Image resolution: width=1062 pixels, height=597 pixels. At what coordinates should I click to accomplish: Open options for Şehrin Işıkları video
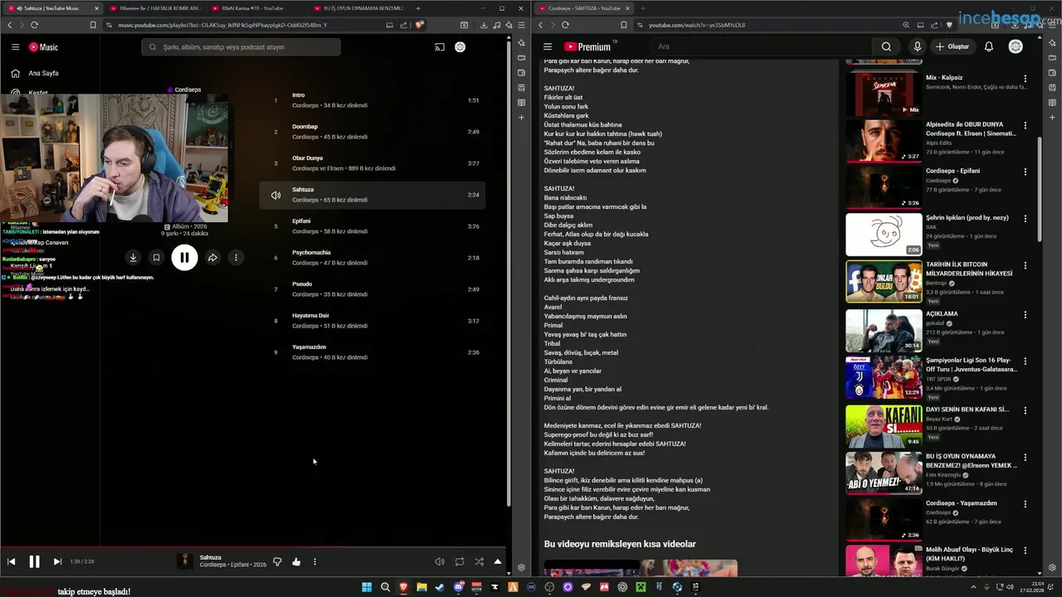(x=1025, y=219)
